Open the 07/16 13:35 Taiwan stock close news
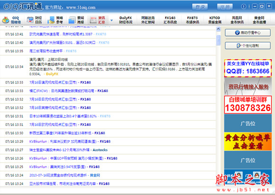Viewport: 275px width, 195px height. (46, 51)
